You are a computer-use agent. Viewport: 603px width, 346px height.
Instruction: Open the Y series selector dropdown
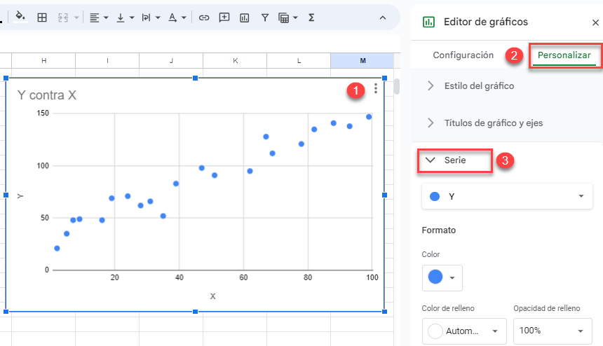coord(507,196)
